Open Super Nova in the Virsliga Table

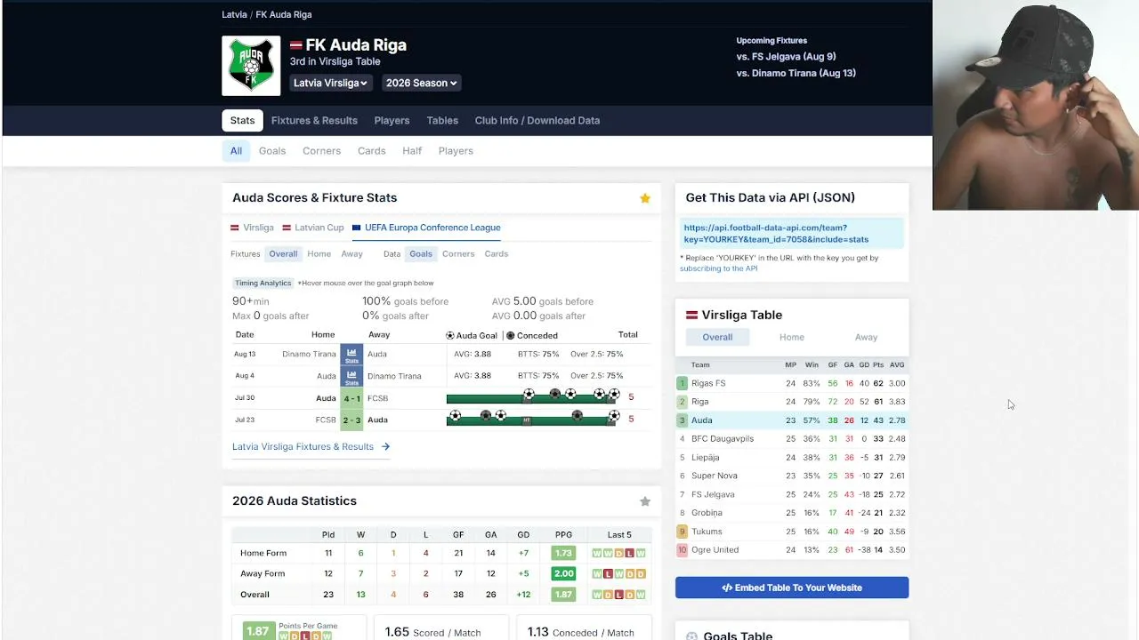(x=715, y=476)
